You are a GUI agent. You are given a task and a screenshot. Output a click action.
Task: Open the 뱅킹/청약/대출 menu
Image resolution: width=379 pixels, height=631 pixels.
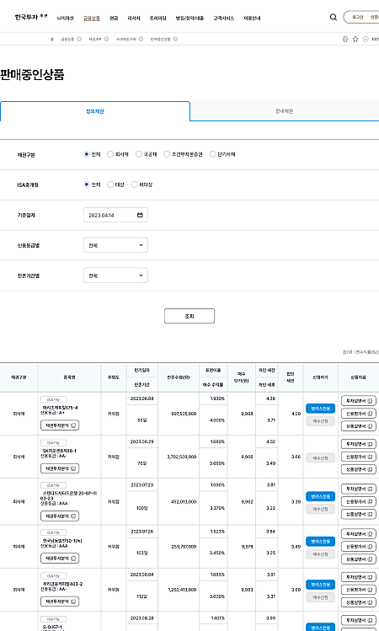(189, 18)
